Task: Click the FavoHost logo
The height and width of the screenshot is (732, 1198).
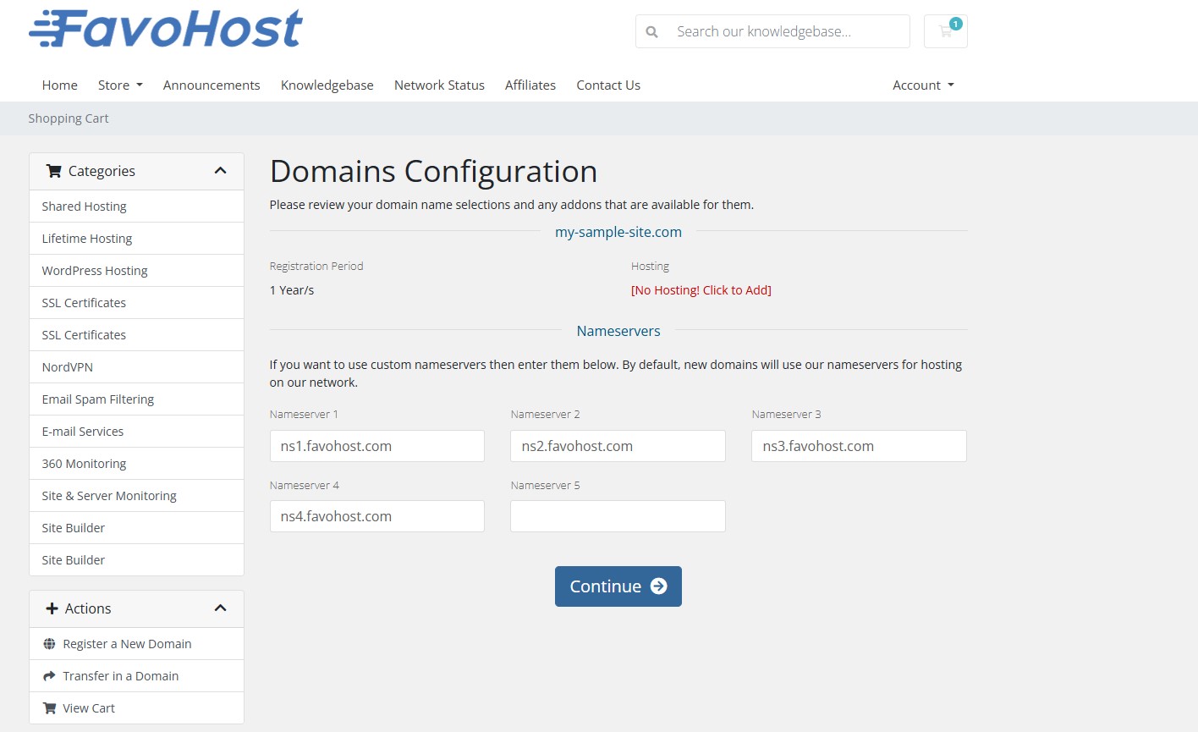Action: pyautogui.click(x=166, y=29)
